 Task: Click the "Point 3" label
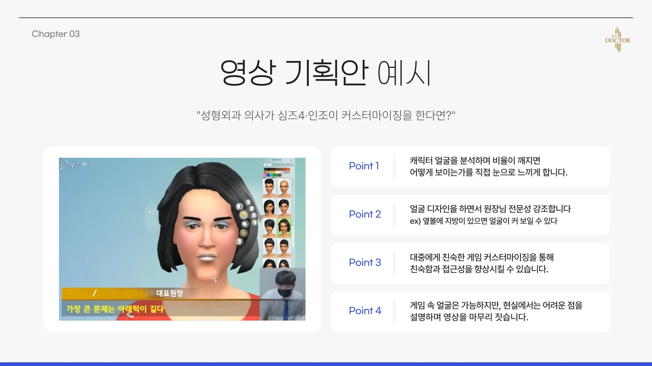(365, 263)
